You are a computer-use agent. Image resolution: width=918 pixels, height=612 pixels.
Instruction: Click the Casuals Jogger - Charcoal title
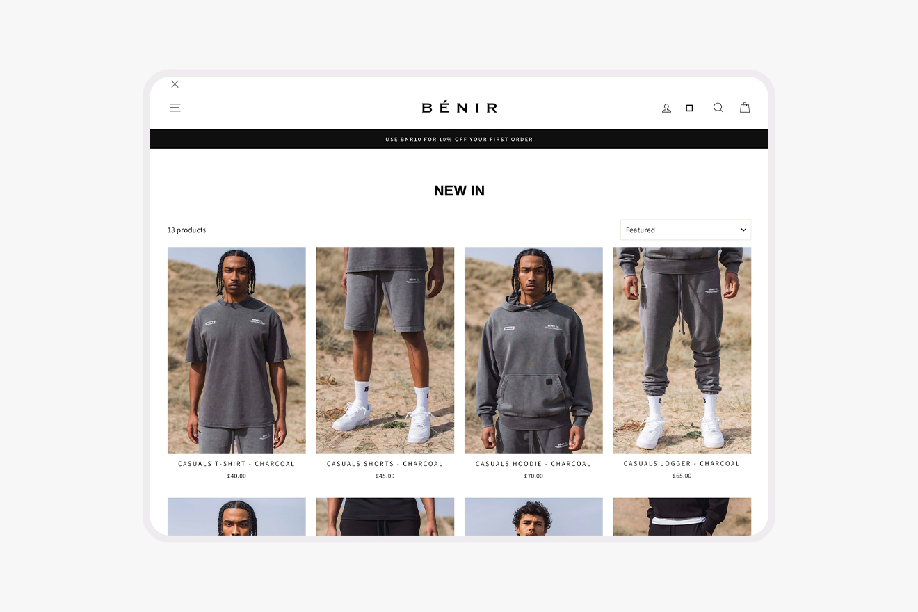point(682,464)
